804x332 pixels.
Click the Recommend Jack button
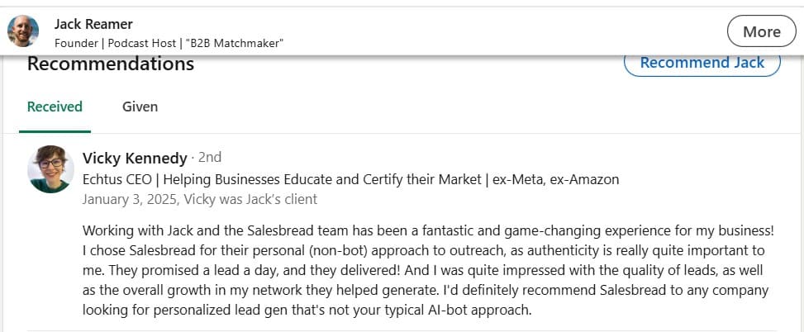[x=702, y=63]
